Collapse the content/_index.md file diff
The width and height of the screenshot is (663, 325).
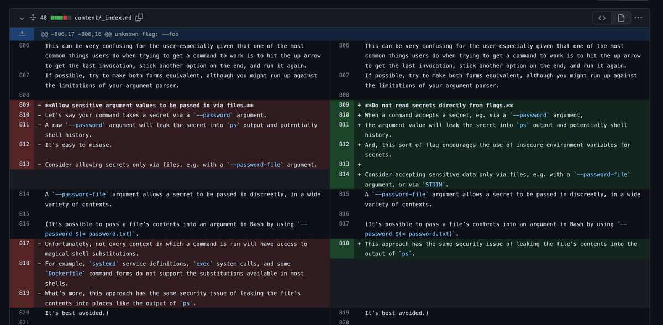22,18
